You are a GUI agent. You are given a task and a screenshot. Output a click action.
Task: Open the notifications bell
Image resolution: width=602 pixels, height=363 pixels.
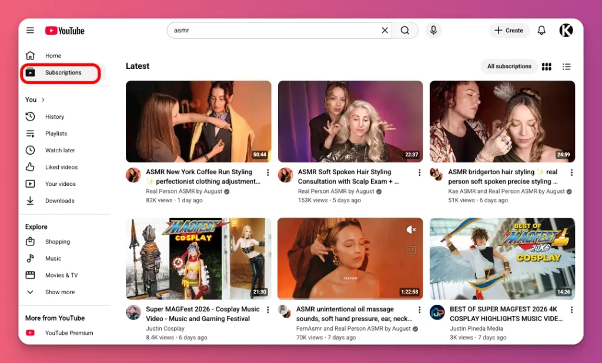coord(541,30)
